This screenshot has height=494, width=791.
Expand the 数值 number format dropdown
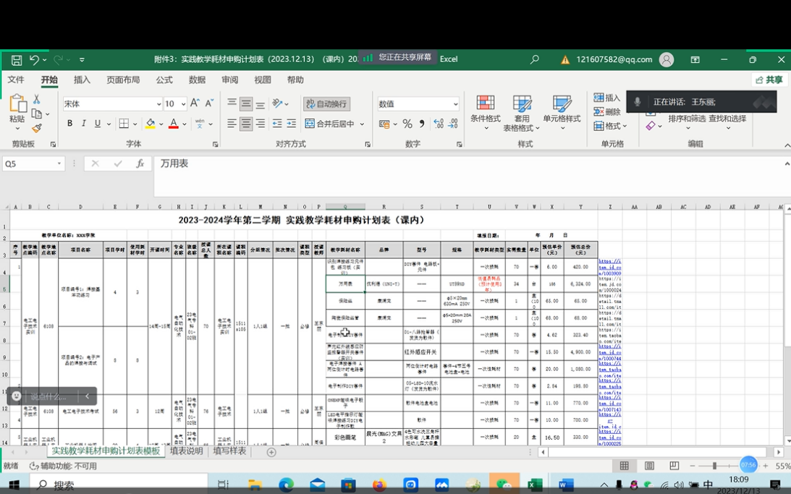tap(455, 104)
